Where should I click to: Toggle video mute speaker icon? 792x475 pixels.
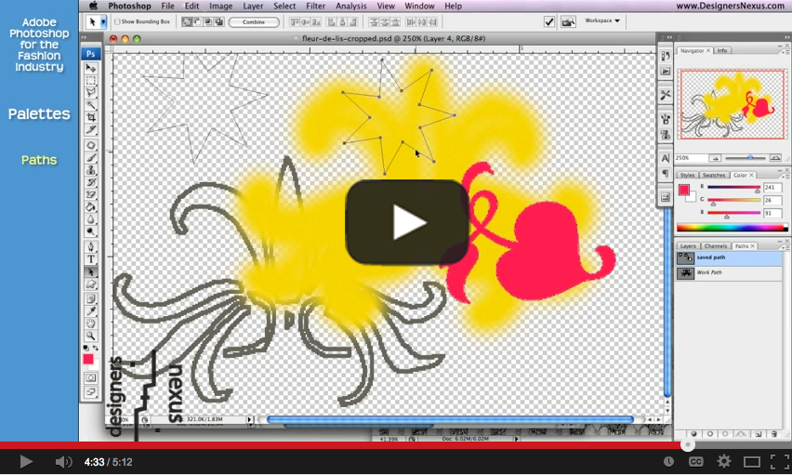click(63, 462)
